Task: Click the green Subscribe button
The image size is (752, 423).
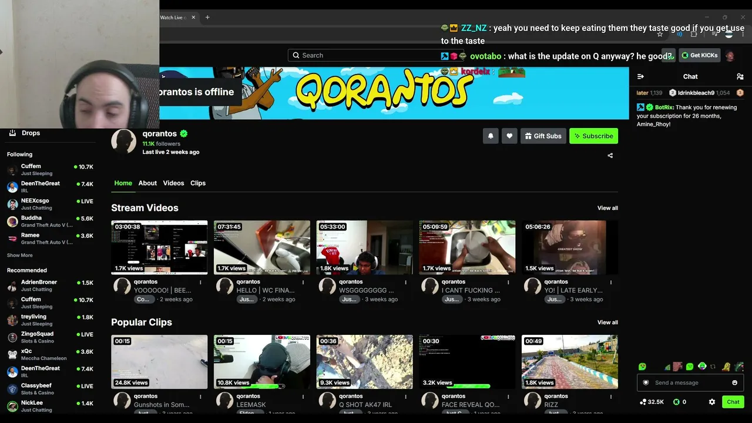Action: coord(593,136)
